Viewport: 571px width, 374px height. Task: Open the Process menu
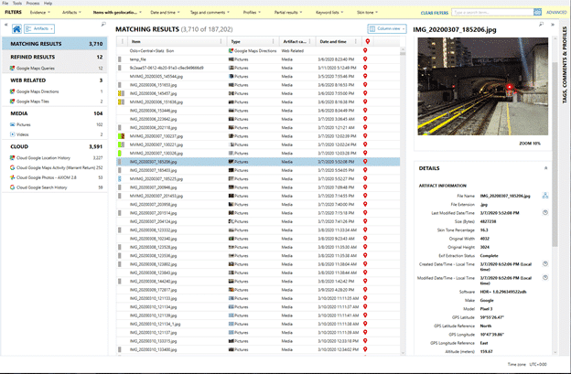coord(33,3)
